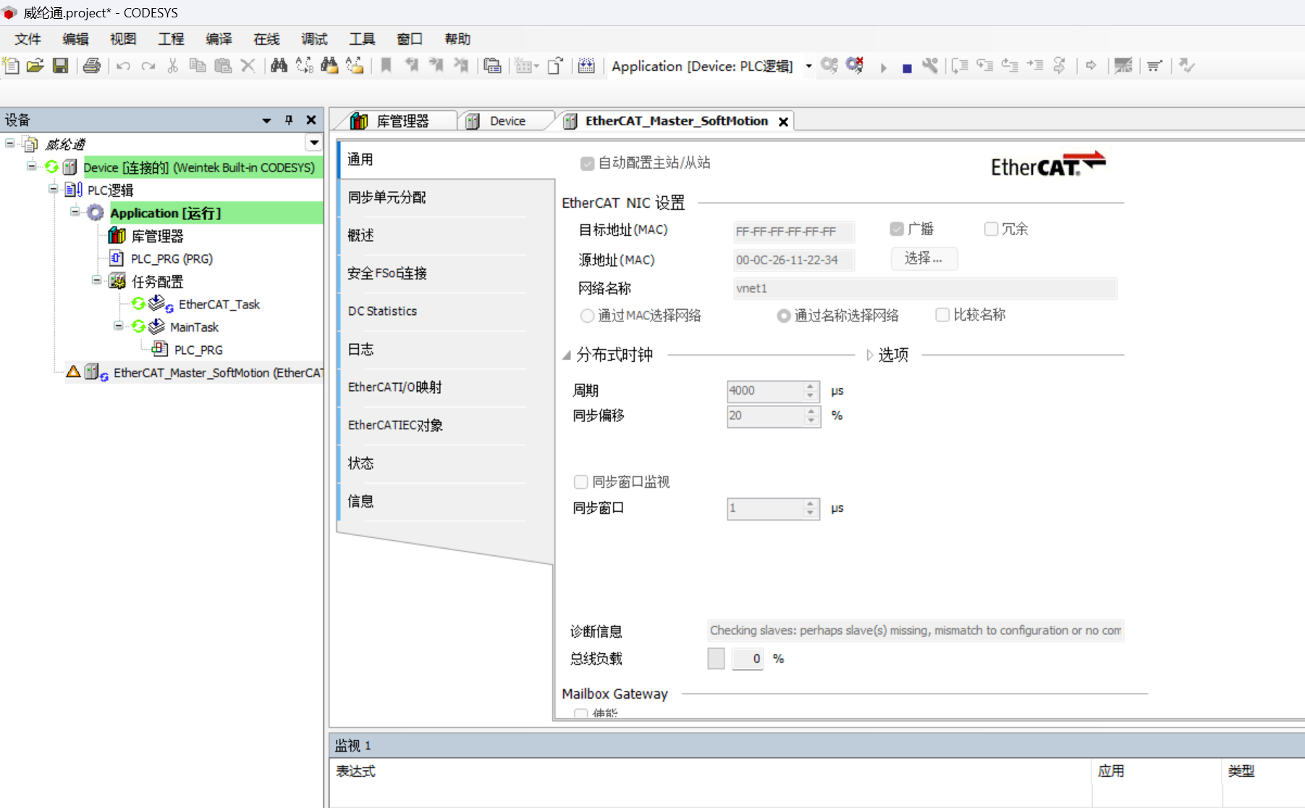This screenshot has width=1305, height=808.
Task: Pin the 设备 panel with pushpin icon
Action: click(x=289, y=120)
